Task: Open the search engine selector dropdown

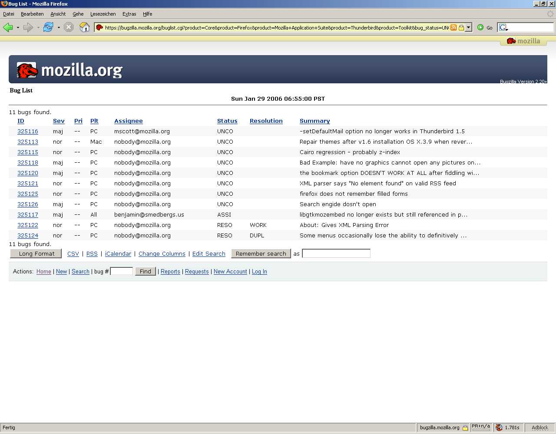Action: tap(503, 28)
